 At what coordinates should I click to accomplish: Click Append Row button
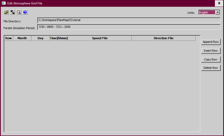coord(211,42)
